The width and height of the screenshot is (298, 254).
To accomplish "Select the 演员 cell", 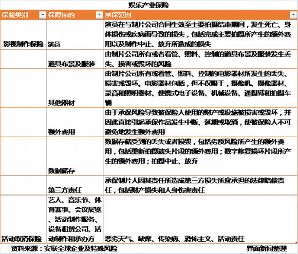I will (75, 34).
